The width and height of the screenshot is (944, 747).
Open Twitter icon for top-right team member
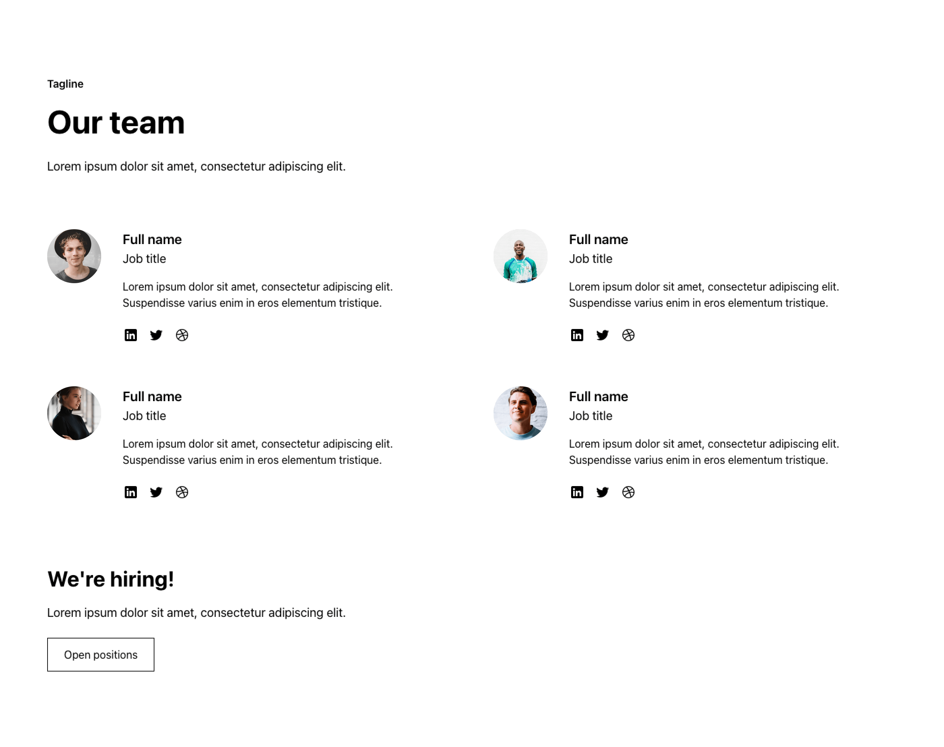pos(602,335)
